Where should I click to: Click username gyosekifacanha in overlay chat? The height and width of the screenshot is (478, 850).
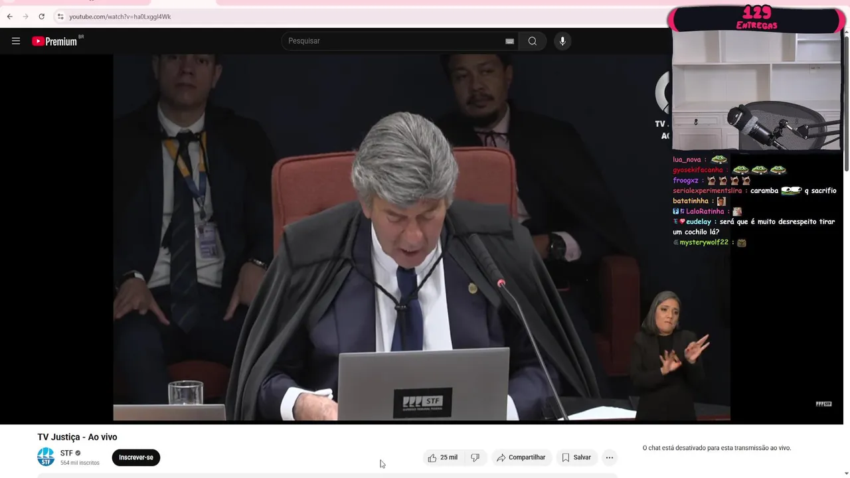[698, 170]
